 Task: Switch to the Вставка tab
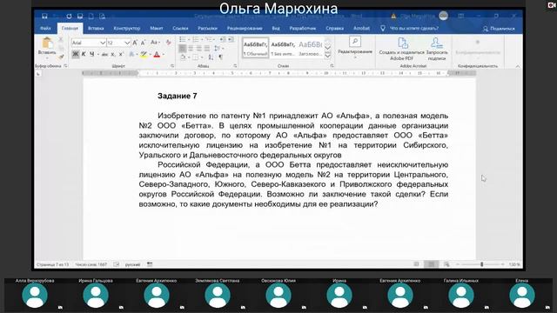tap(96, 28)
